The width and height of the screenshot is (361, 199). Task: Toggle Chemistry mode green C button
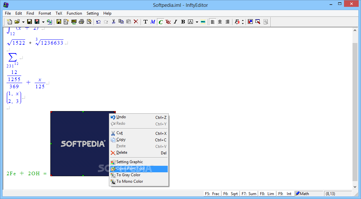(x=161, y=22)
